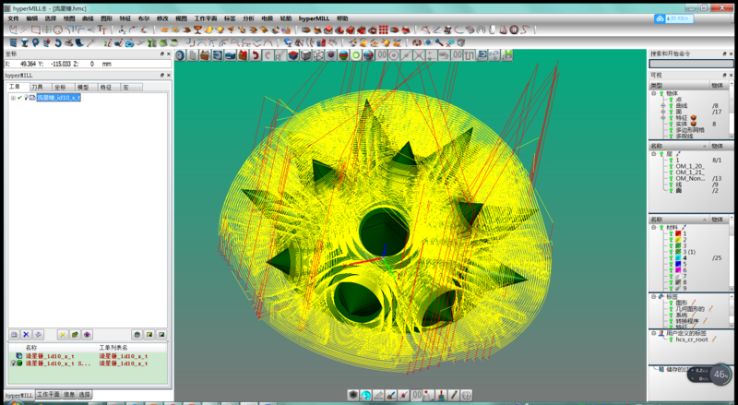738x405 pixels.
Task: Click the toolpath zigzag icon in view toolbar
Action: coord(470,55)
